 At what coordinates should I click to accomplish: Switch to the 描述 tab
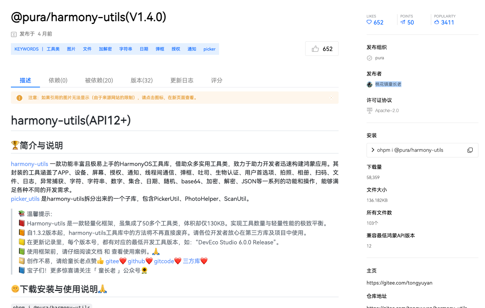[25, 80]
